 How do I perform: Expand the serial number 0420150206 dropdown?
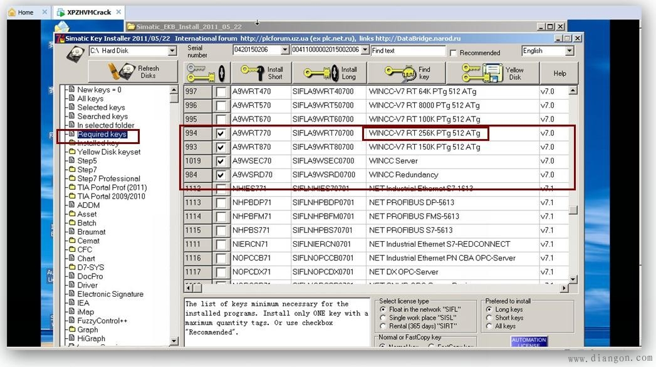pyautogui.click(x=284, y=50)
